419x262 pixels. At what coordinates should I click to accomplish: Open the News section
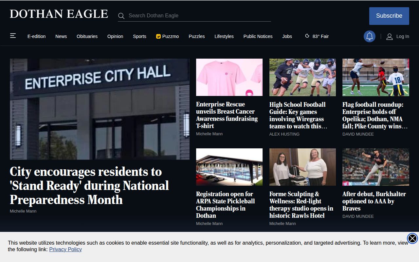click(x=61, y=36)
